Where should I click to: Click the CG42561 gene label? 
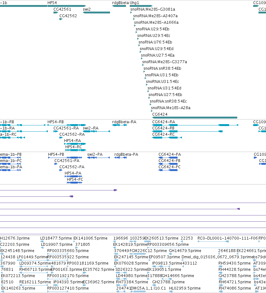(62, 9)
